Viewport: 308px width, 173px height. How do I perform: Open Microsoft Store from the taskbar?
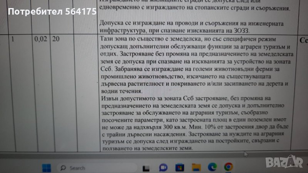(x=179, y=168)
